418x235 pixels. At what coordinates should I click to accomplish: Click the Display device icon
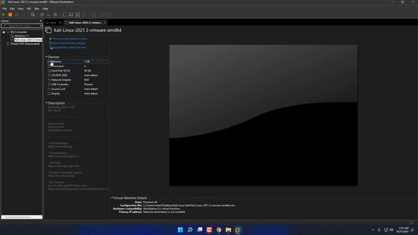click(50, 93)
